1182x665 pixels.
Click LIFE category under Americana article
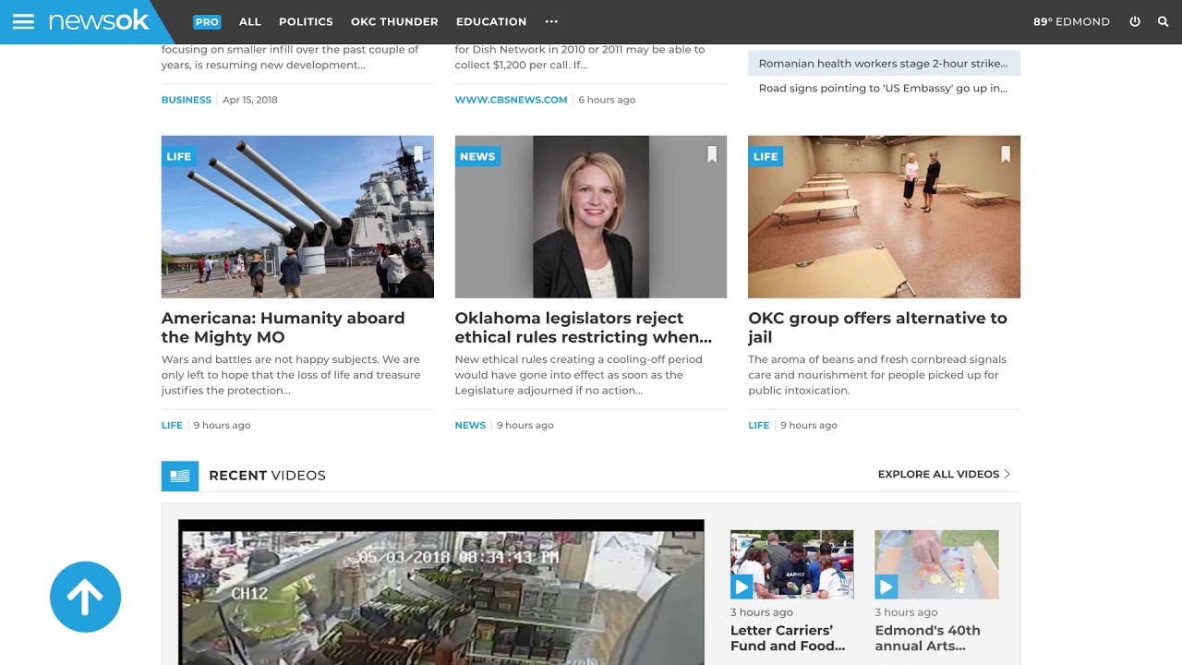click(172, 426)
